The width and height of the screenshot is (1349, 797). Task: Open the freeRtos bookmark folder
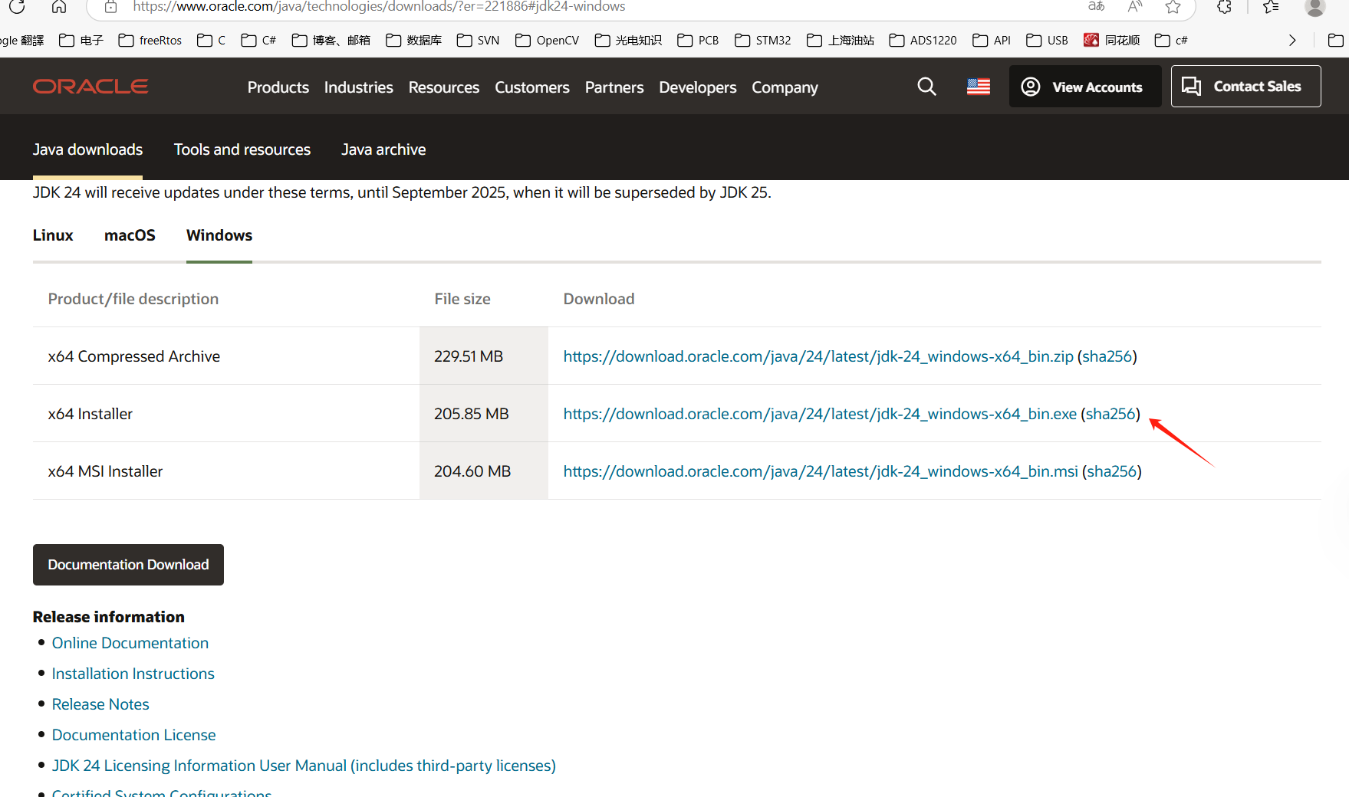[150, 40]
